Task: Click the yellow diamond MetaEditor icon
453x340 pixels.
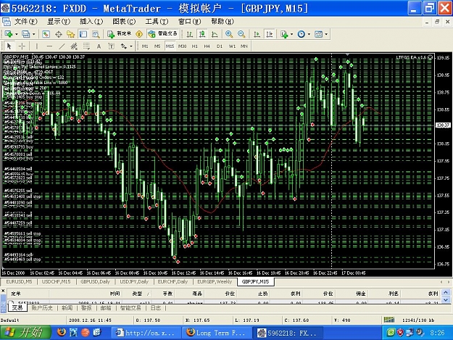Action: 139,34
